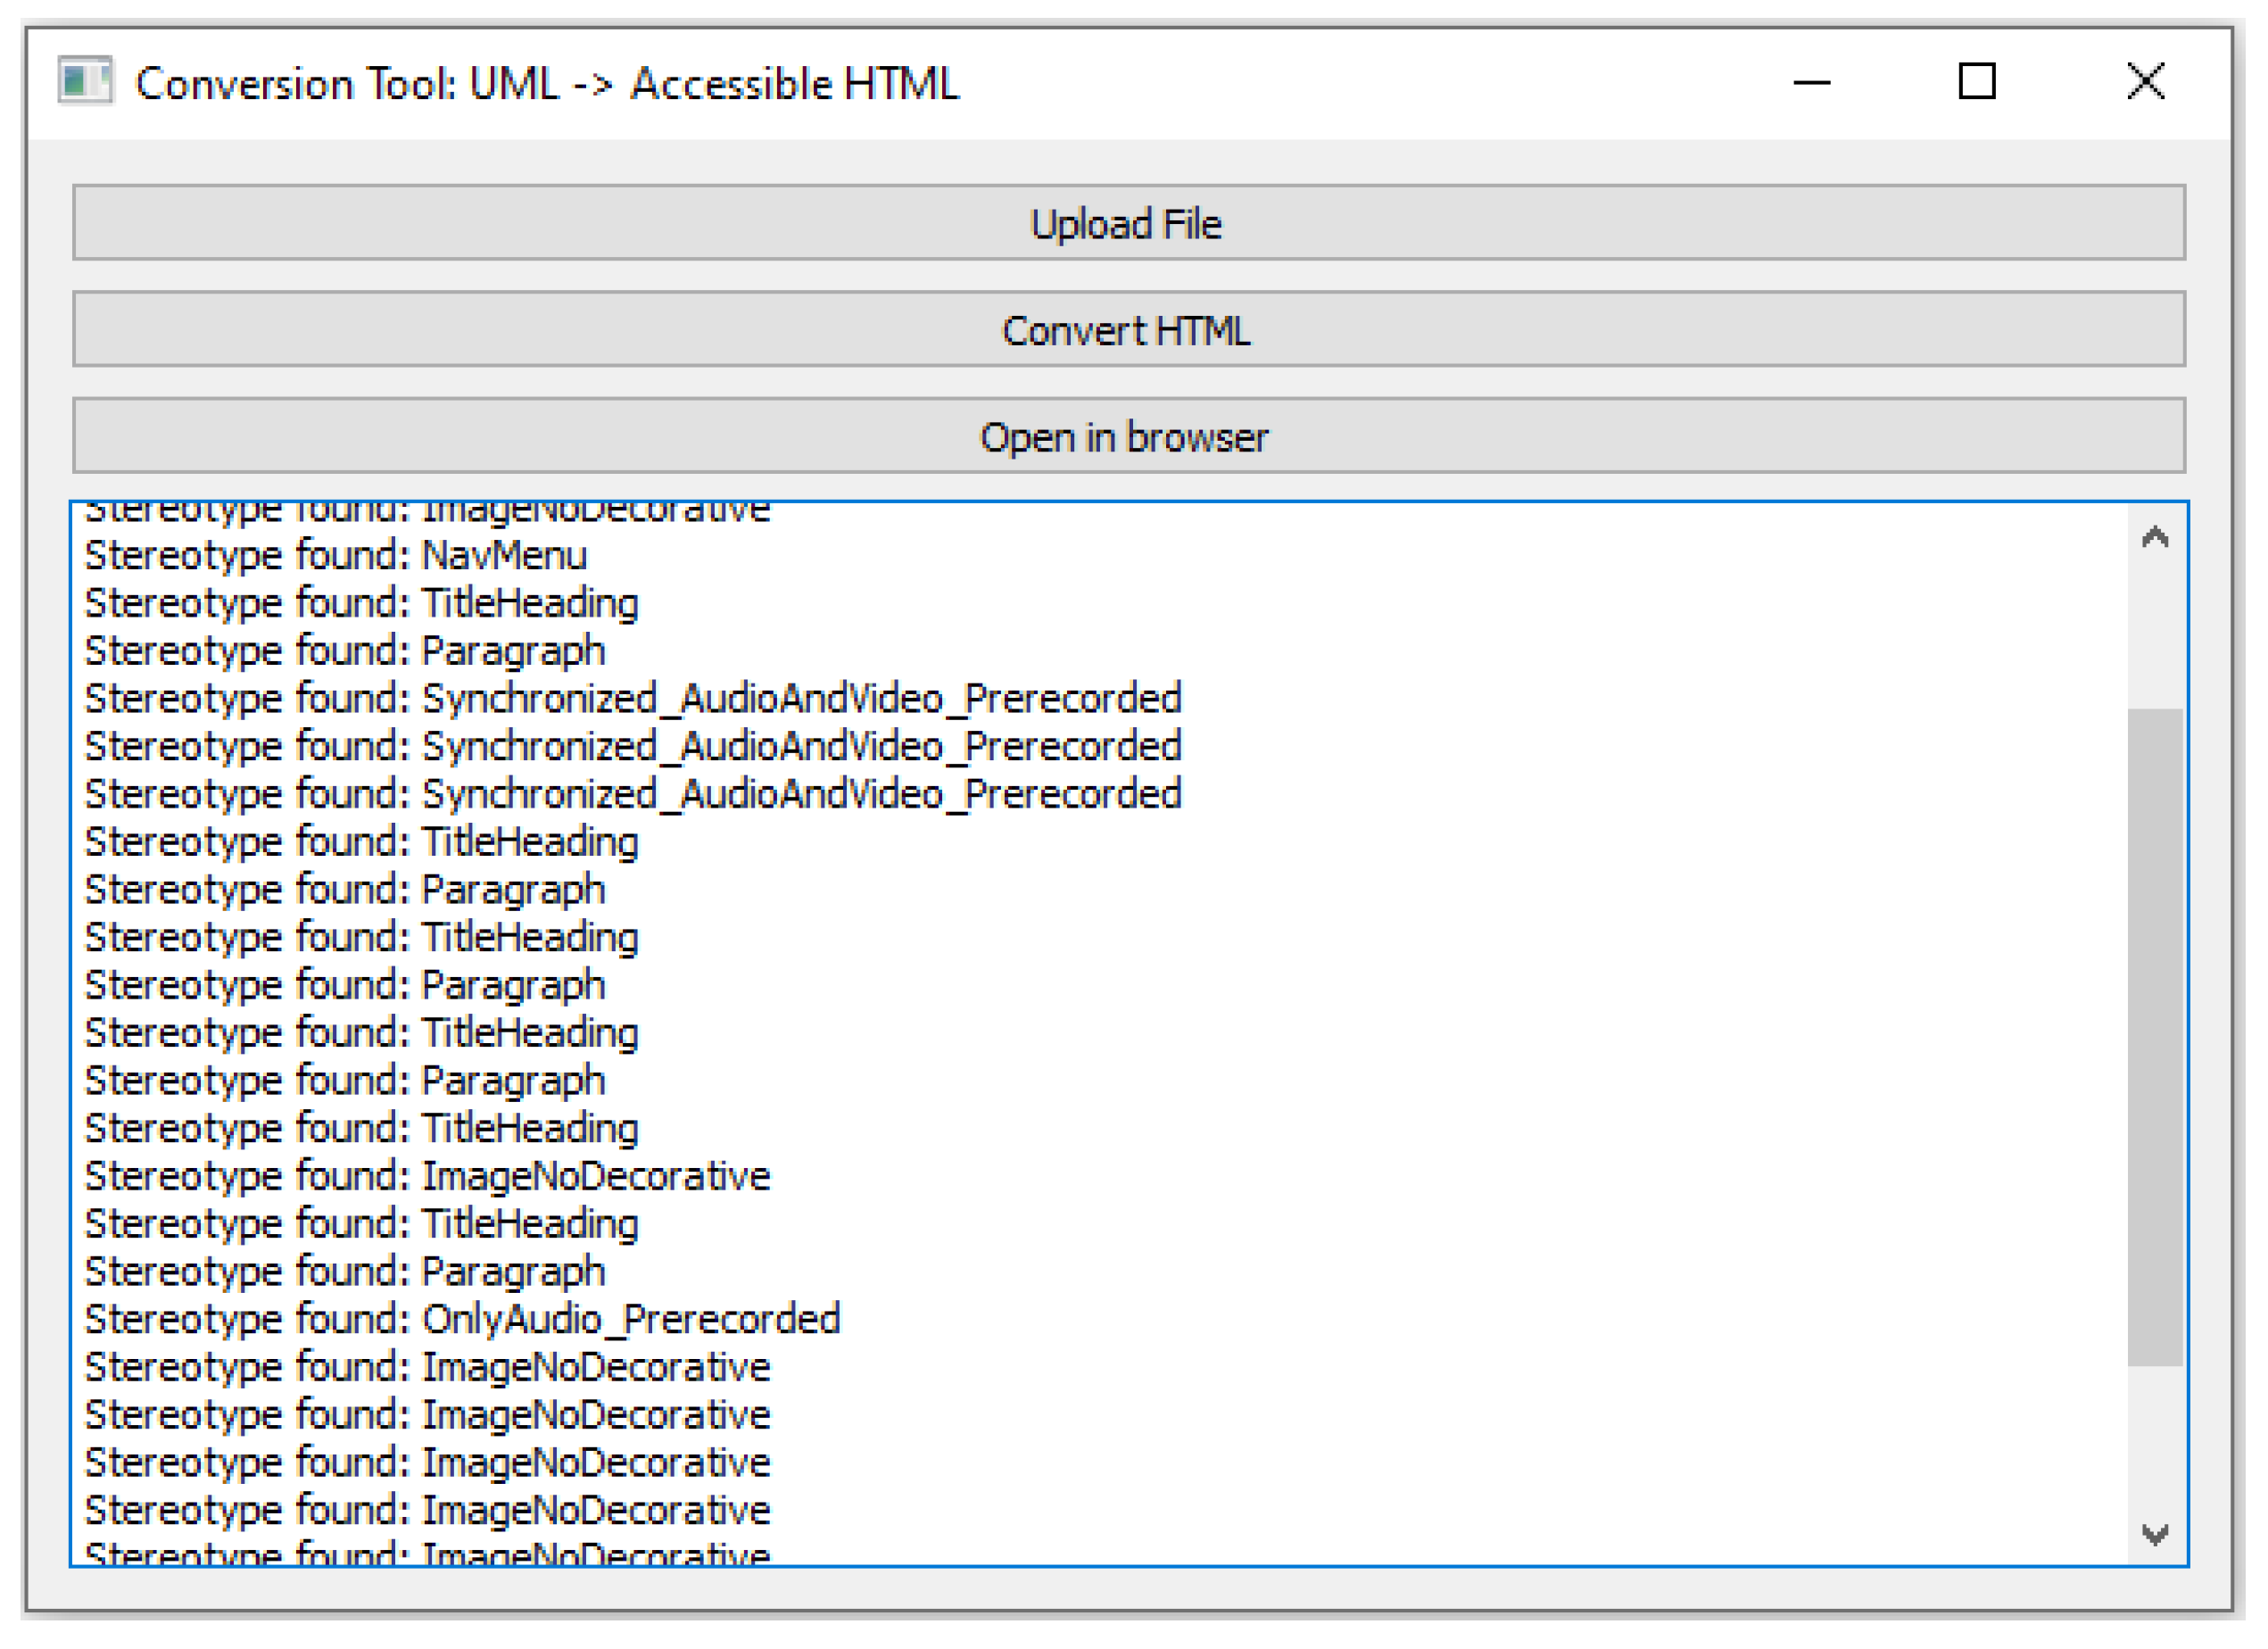Click the application icon in title bar
This screenshot has height=1649, width=2268.
pos(84,82)
